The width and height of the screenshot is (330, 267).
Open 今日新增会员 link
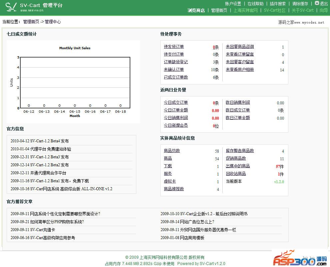[x=176, y=125]
